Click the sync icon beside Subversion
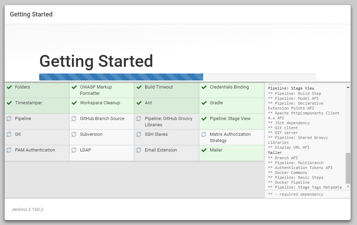Image resolution: width=357 pixels, height=225 pixels. tap(74, 134)
